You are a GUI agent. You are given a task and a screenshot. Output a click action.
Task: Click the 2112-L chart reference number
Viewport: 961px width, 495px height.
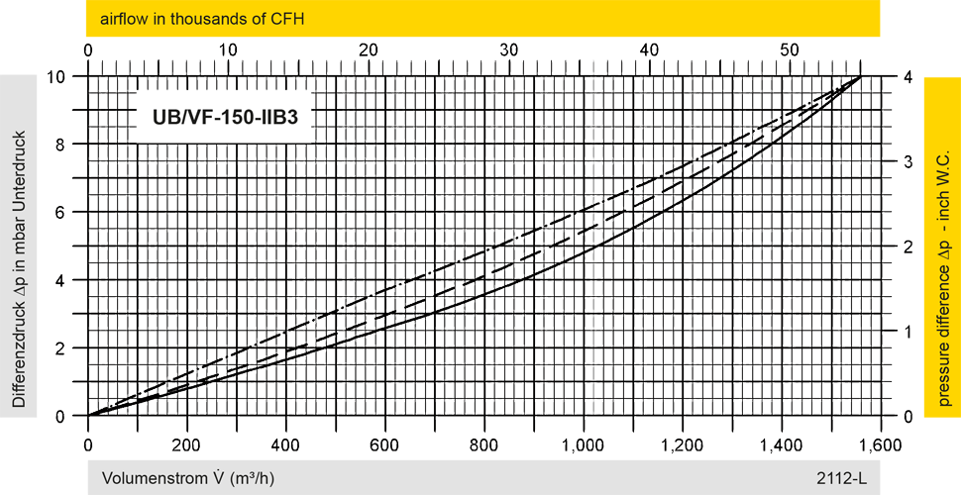[x=841, y=478]
